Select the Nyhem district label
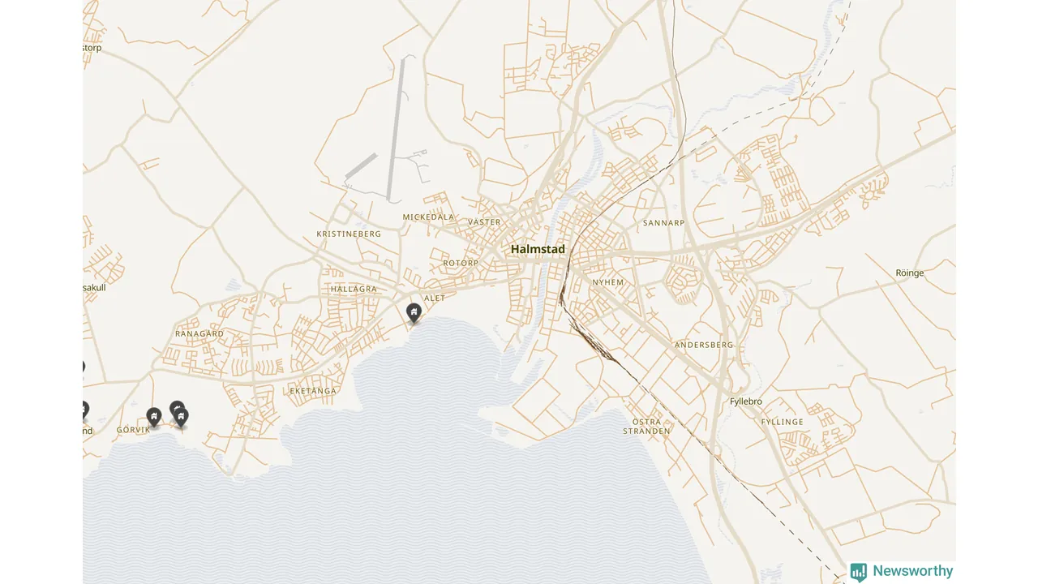The width and height of the screenshot is (1038, 584). pos(609,282)
